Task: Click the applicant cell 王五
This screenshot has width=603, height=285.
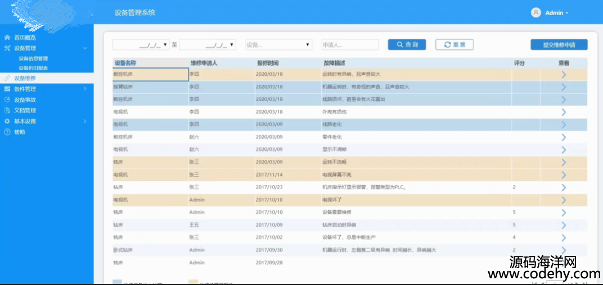Action: coord(194,225)
